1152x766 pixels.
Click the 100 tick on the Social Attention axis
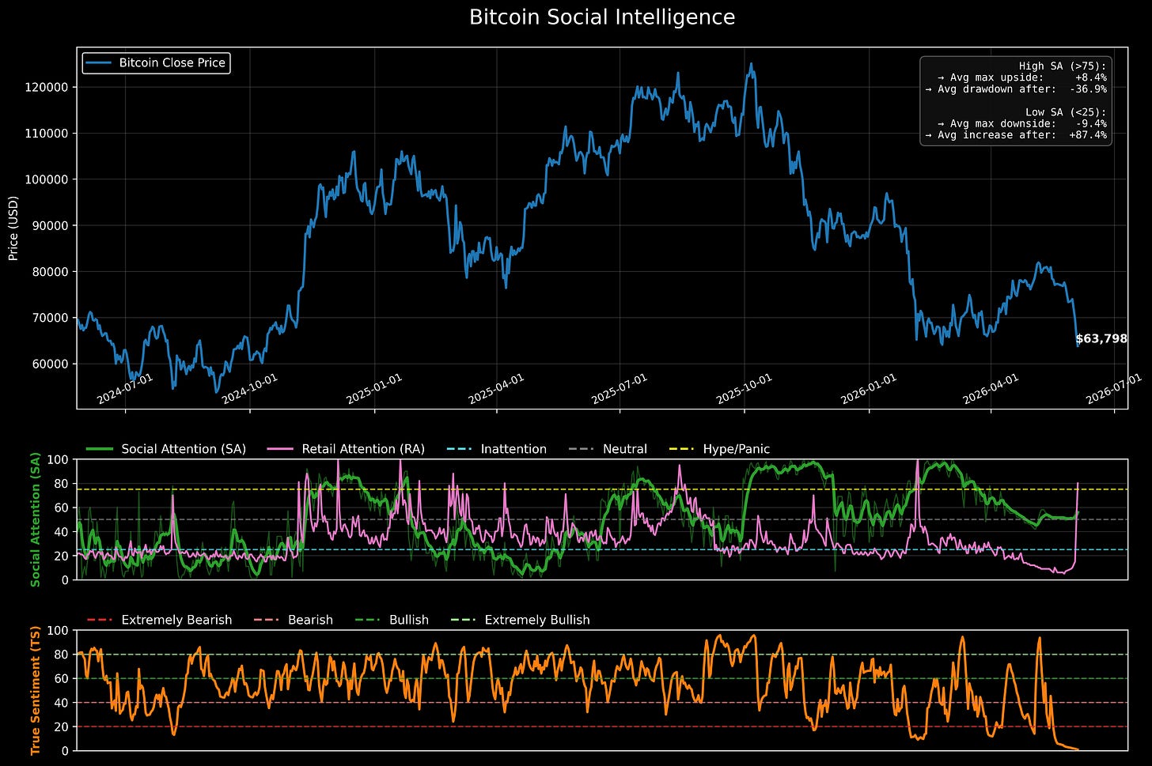pos(59,459)
